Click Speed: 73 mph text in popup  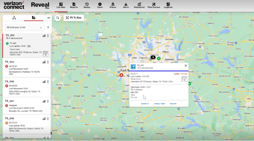coord(180,74)
